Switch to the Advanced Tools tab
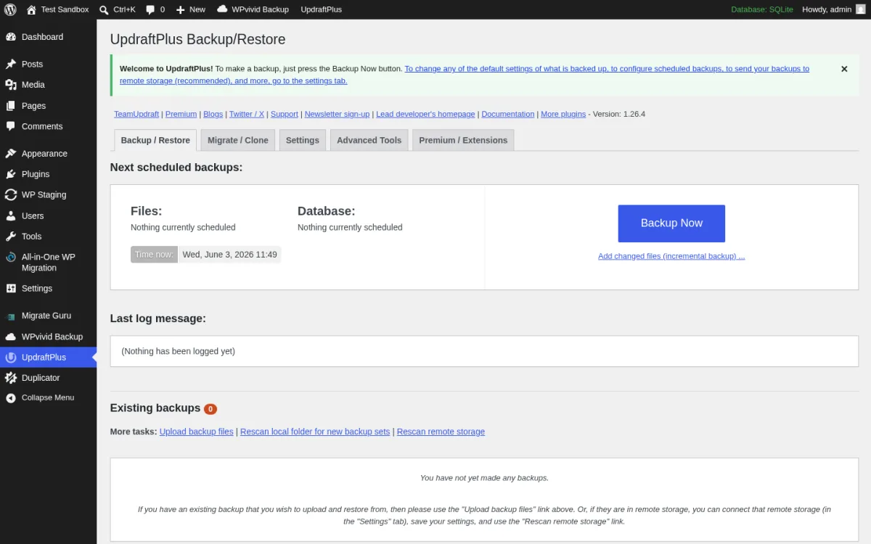871x544 pixels. [x=369, y=140]
